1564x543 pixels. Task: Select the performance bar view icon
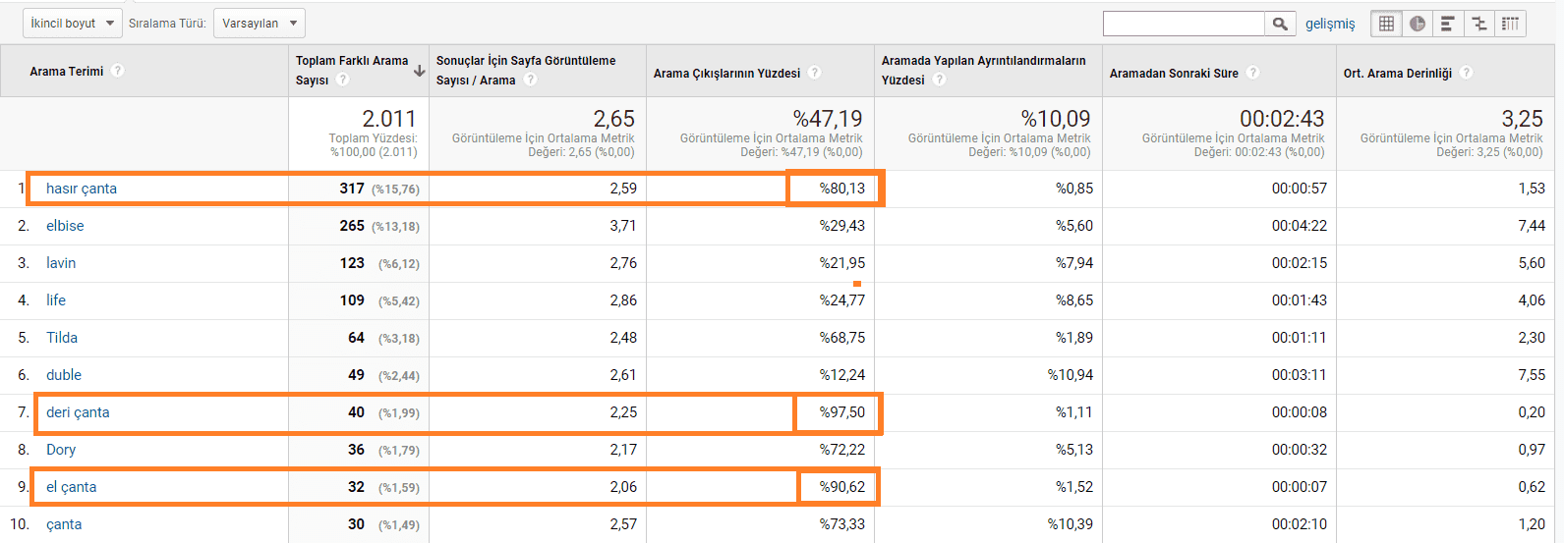[x=1448, y=24]
